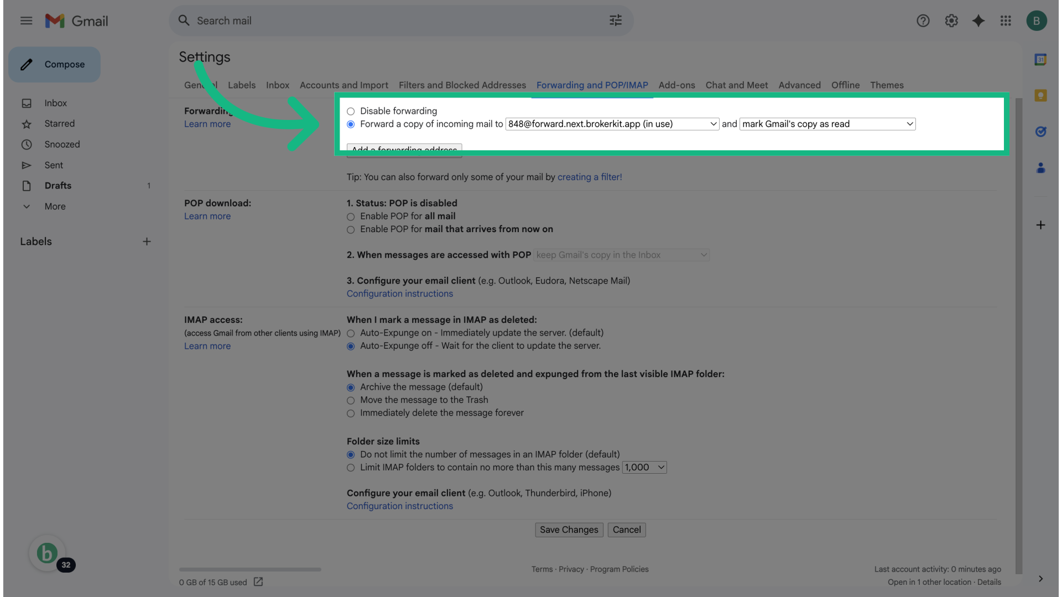Show search options filter icon
The width and height of the screenshot is (1062, 597).
click(616, 20)
